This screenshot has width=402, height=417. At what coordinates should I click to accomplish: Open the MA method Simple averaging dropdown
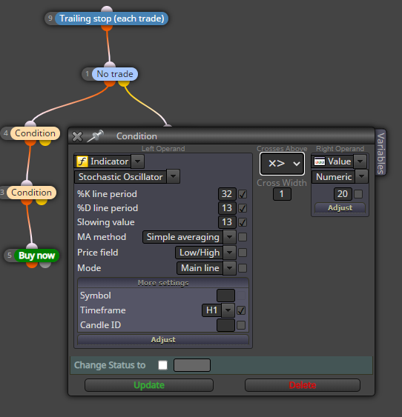[x=229, y=237]
